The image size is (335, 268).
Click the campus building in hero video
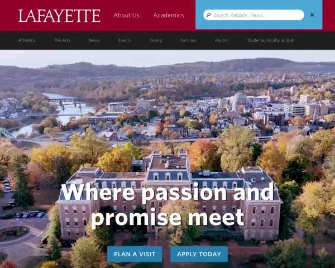point(170,199)
